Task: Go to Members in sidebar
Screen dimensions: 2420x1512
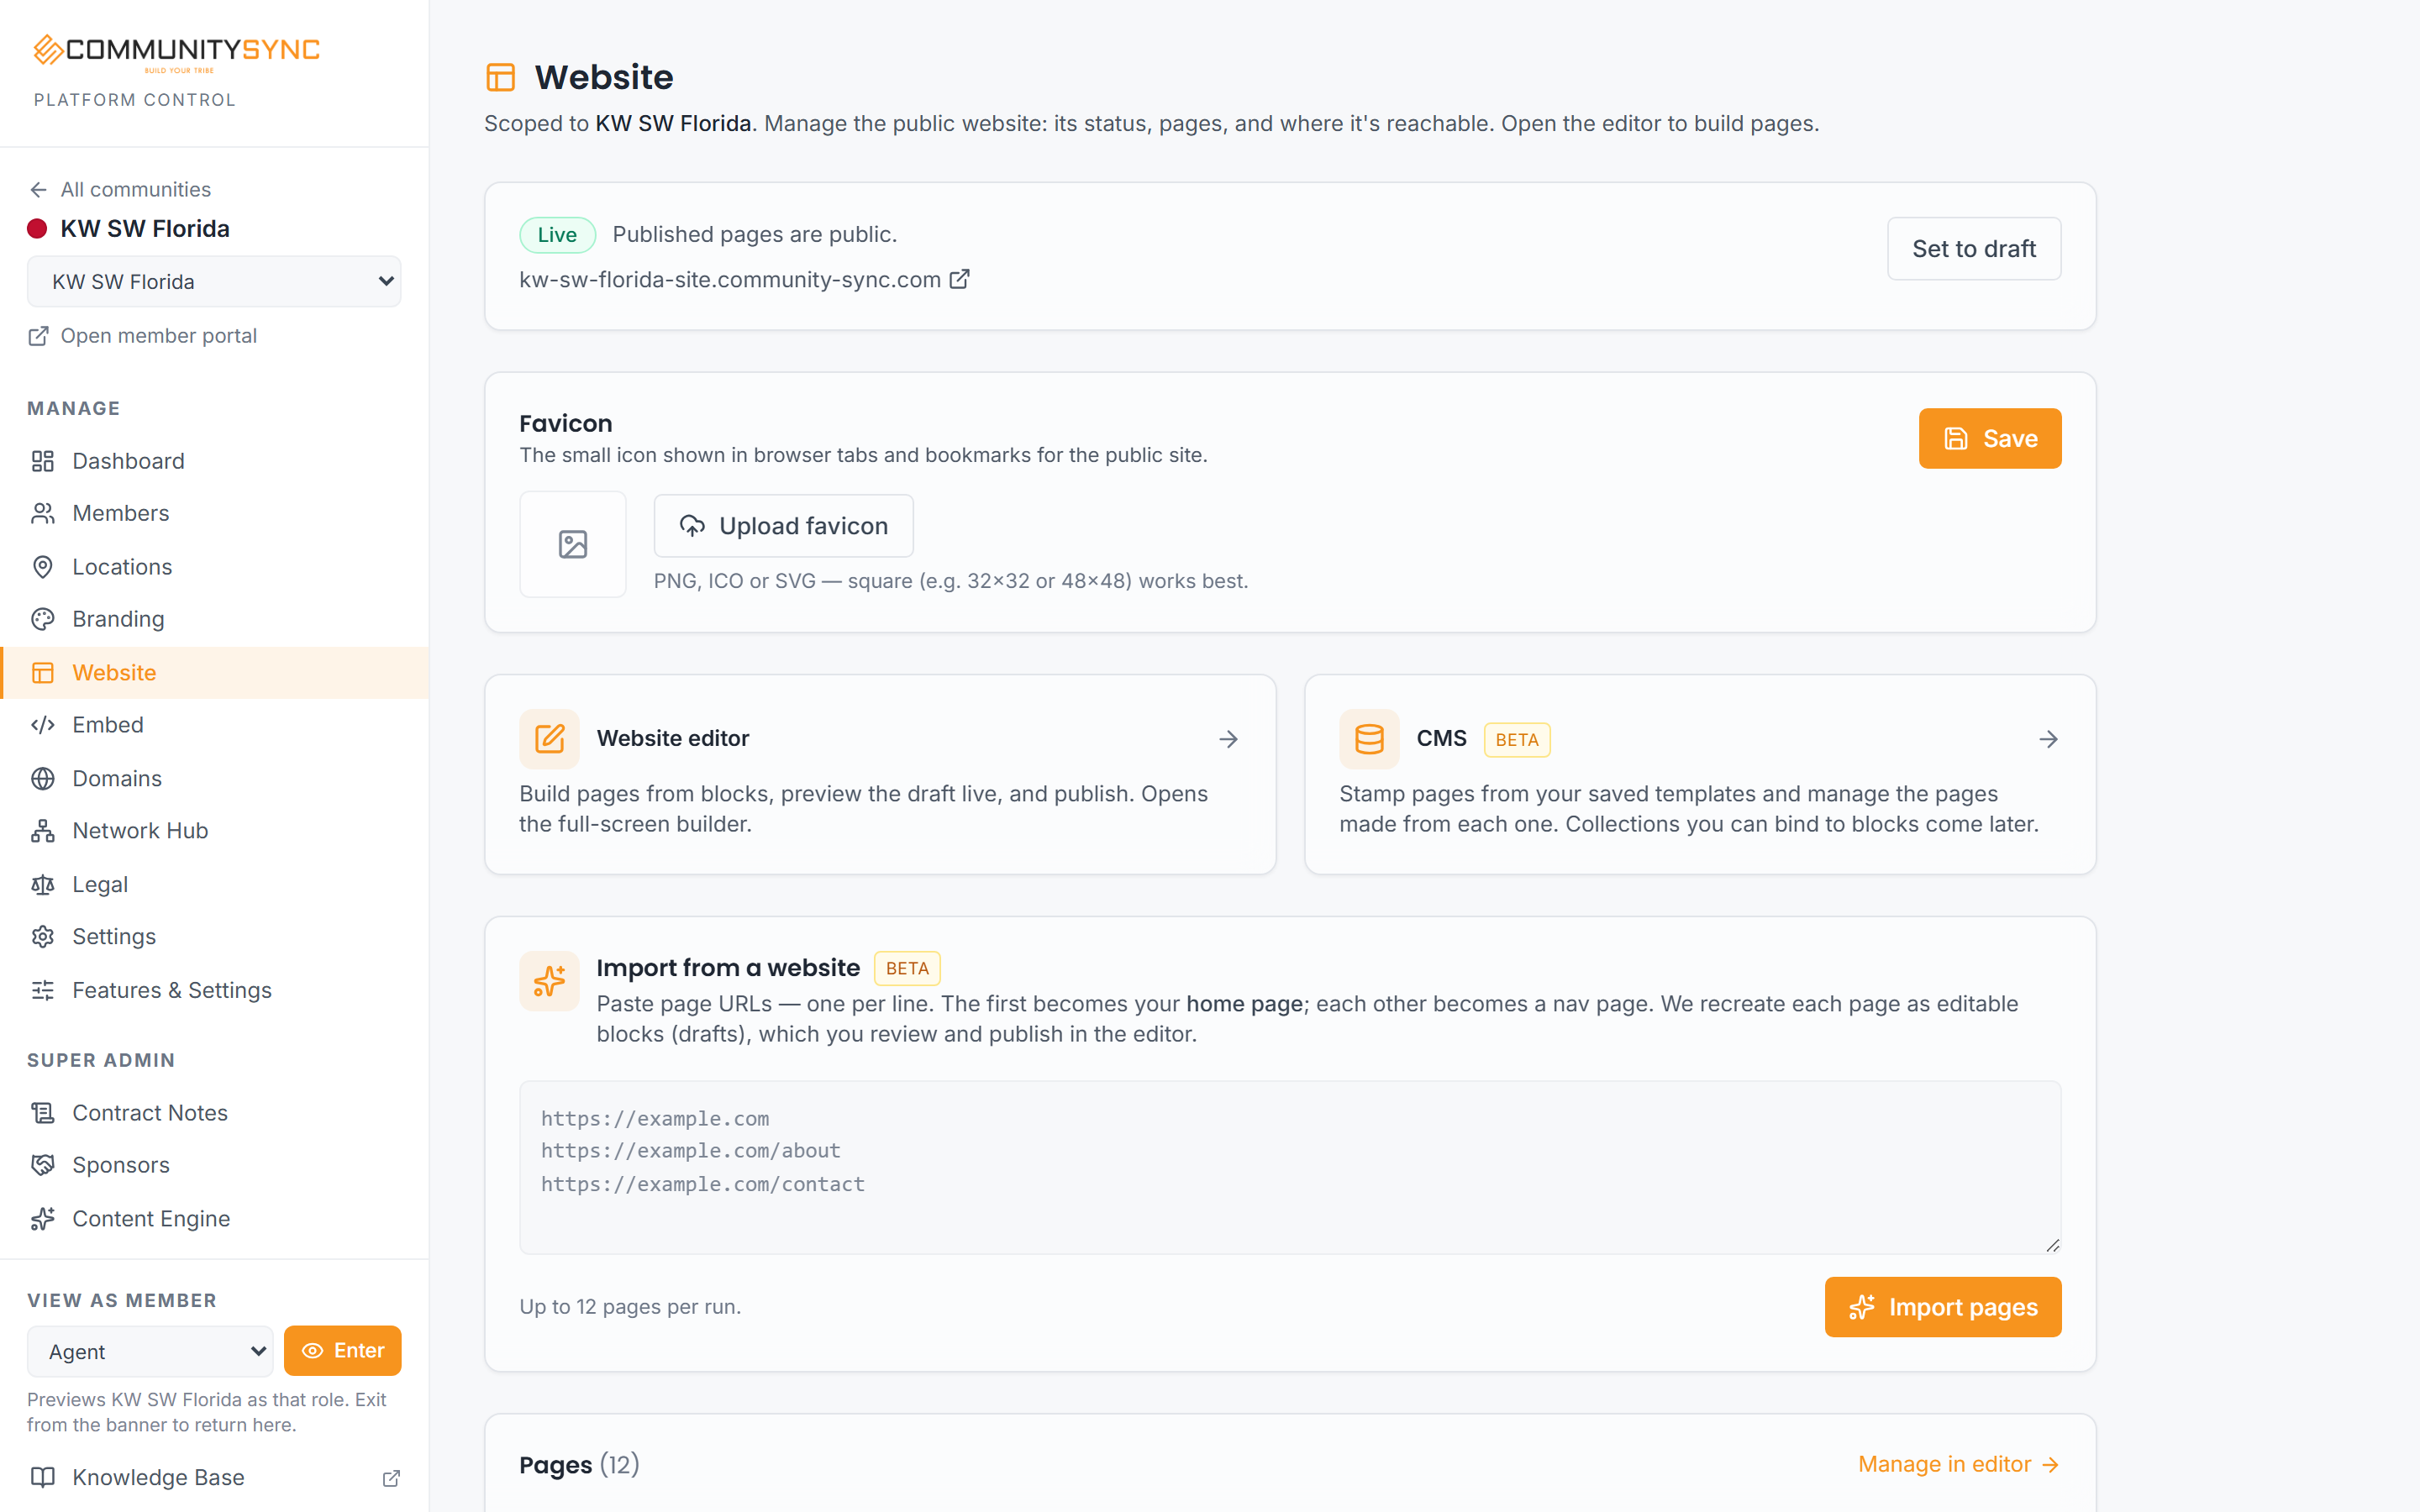Action: (214, 514)
